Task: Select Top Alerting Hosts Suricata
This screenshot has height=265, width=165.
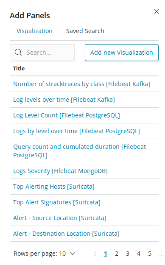Action: point(54,187)
